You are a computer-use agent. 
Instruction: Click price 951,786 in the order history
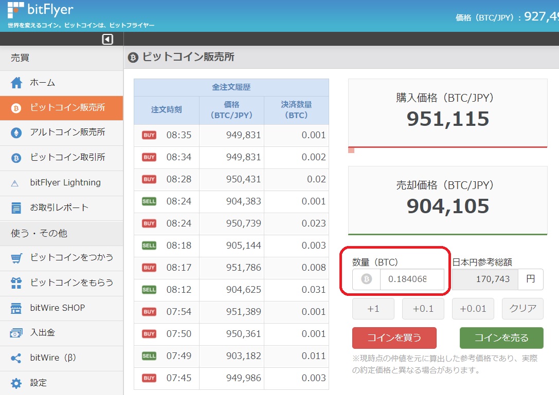(x=243, y=268)
